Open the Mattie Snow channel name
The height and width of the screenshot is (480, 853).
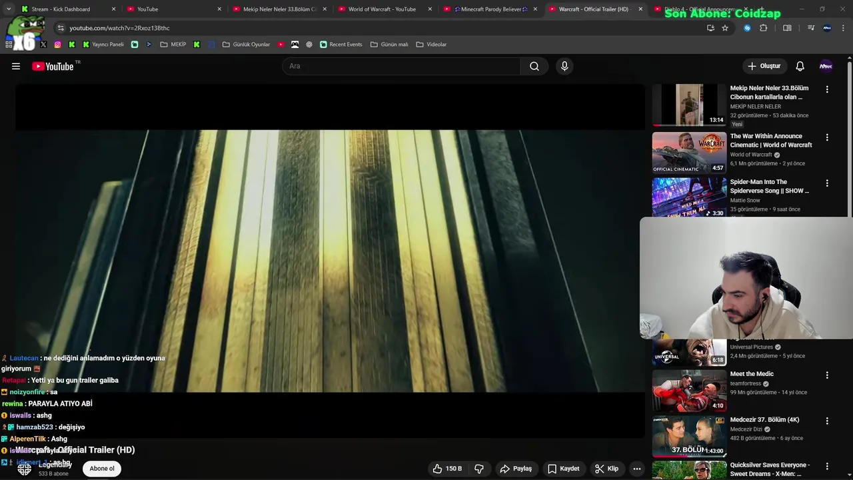[745, 200]
